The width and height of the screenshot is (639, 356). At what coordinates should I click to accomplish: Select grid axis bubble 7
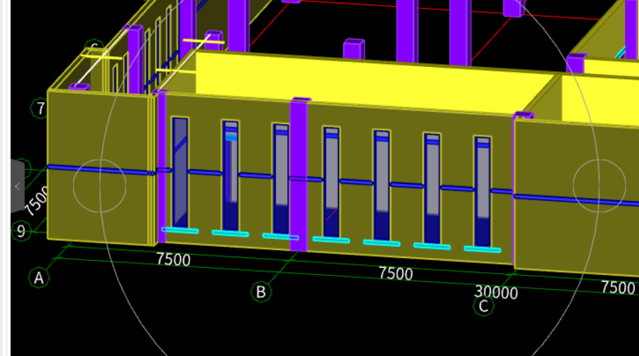click(40, 109)
